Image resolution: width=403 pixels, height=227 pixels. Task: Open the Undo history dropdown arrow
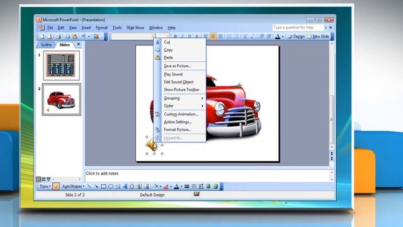click(89, 37)
